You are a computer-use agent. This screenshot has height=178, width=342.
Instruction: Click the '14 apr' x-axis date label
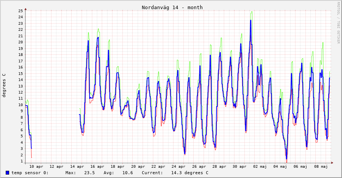pyautogui.click(x=77, y=167)
